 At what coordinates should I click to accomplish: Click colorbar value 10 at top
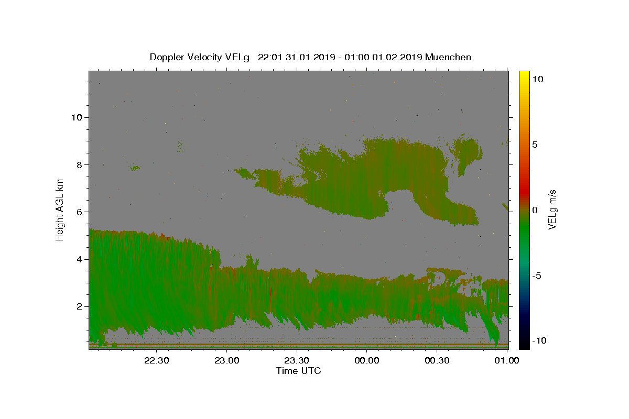point(537,79)
